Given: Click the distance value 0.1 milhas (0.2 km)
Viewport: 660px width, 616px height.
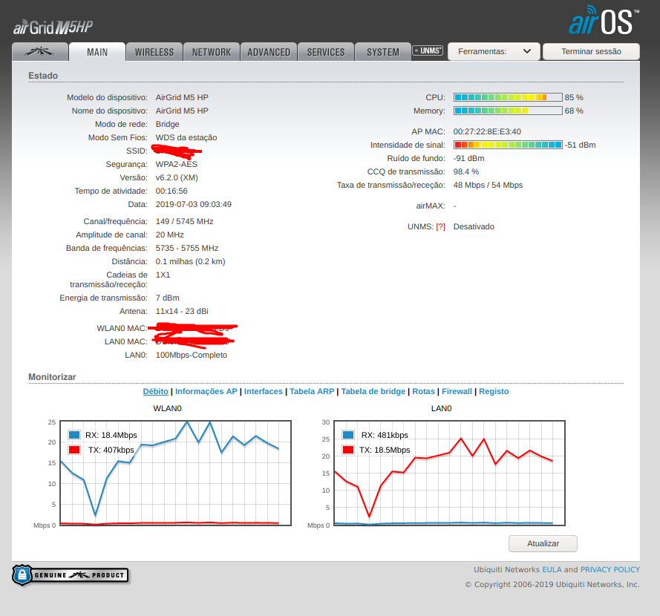Looking at the screenshot, I should [x=190, y=262].
